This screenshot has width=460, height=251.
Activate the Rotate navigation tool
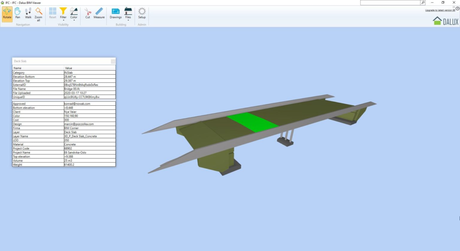pos(7,14)
